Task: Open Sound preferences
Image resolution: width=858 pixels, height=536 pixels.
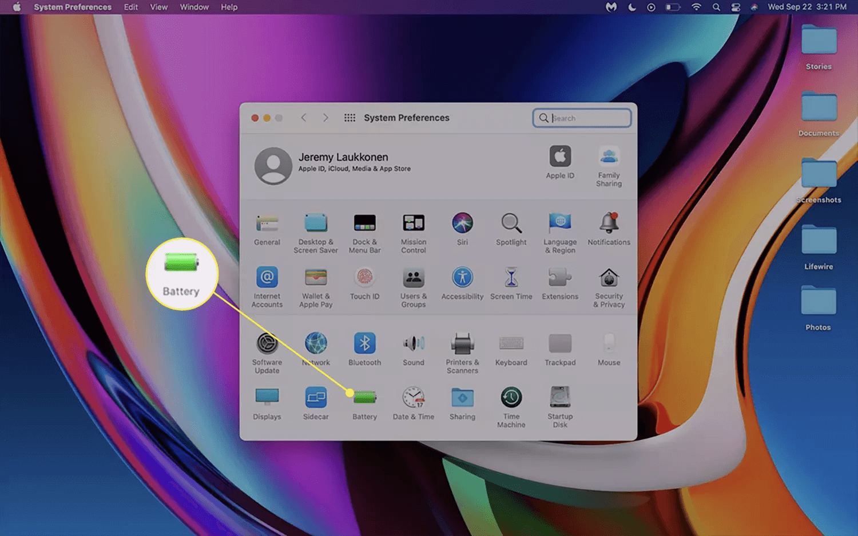Action: click(414, 350)
